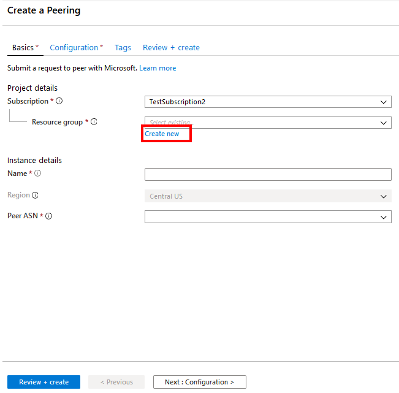The height and width of the screenshot is (393, 399).
Task: Click the Peer ASN info icon
Action: 48,216
